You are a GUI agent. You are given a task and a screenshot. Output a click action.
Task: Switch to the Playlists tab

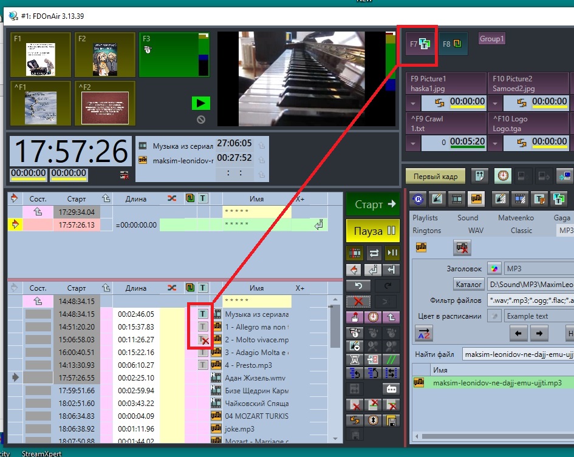(425, 217)
